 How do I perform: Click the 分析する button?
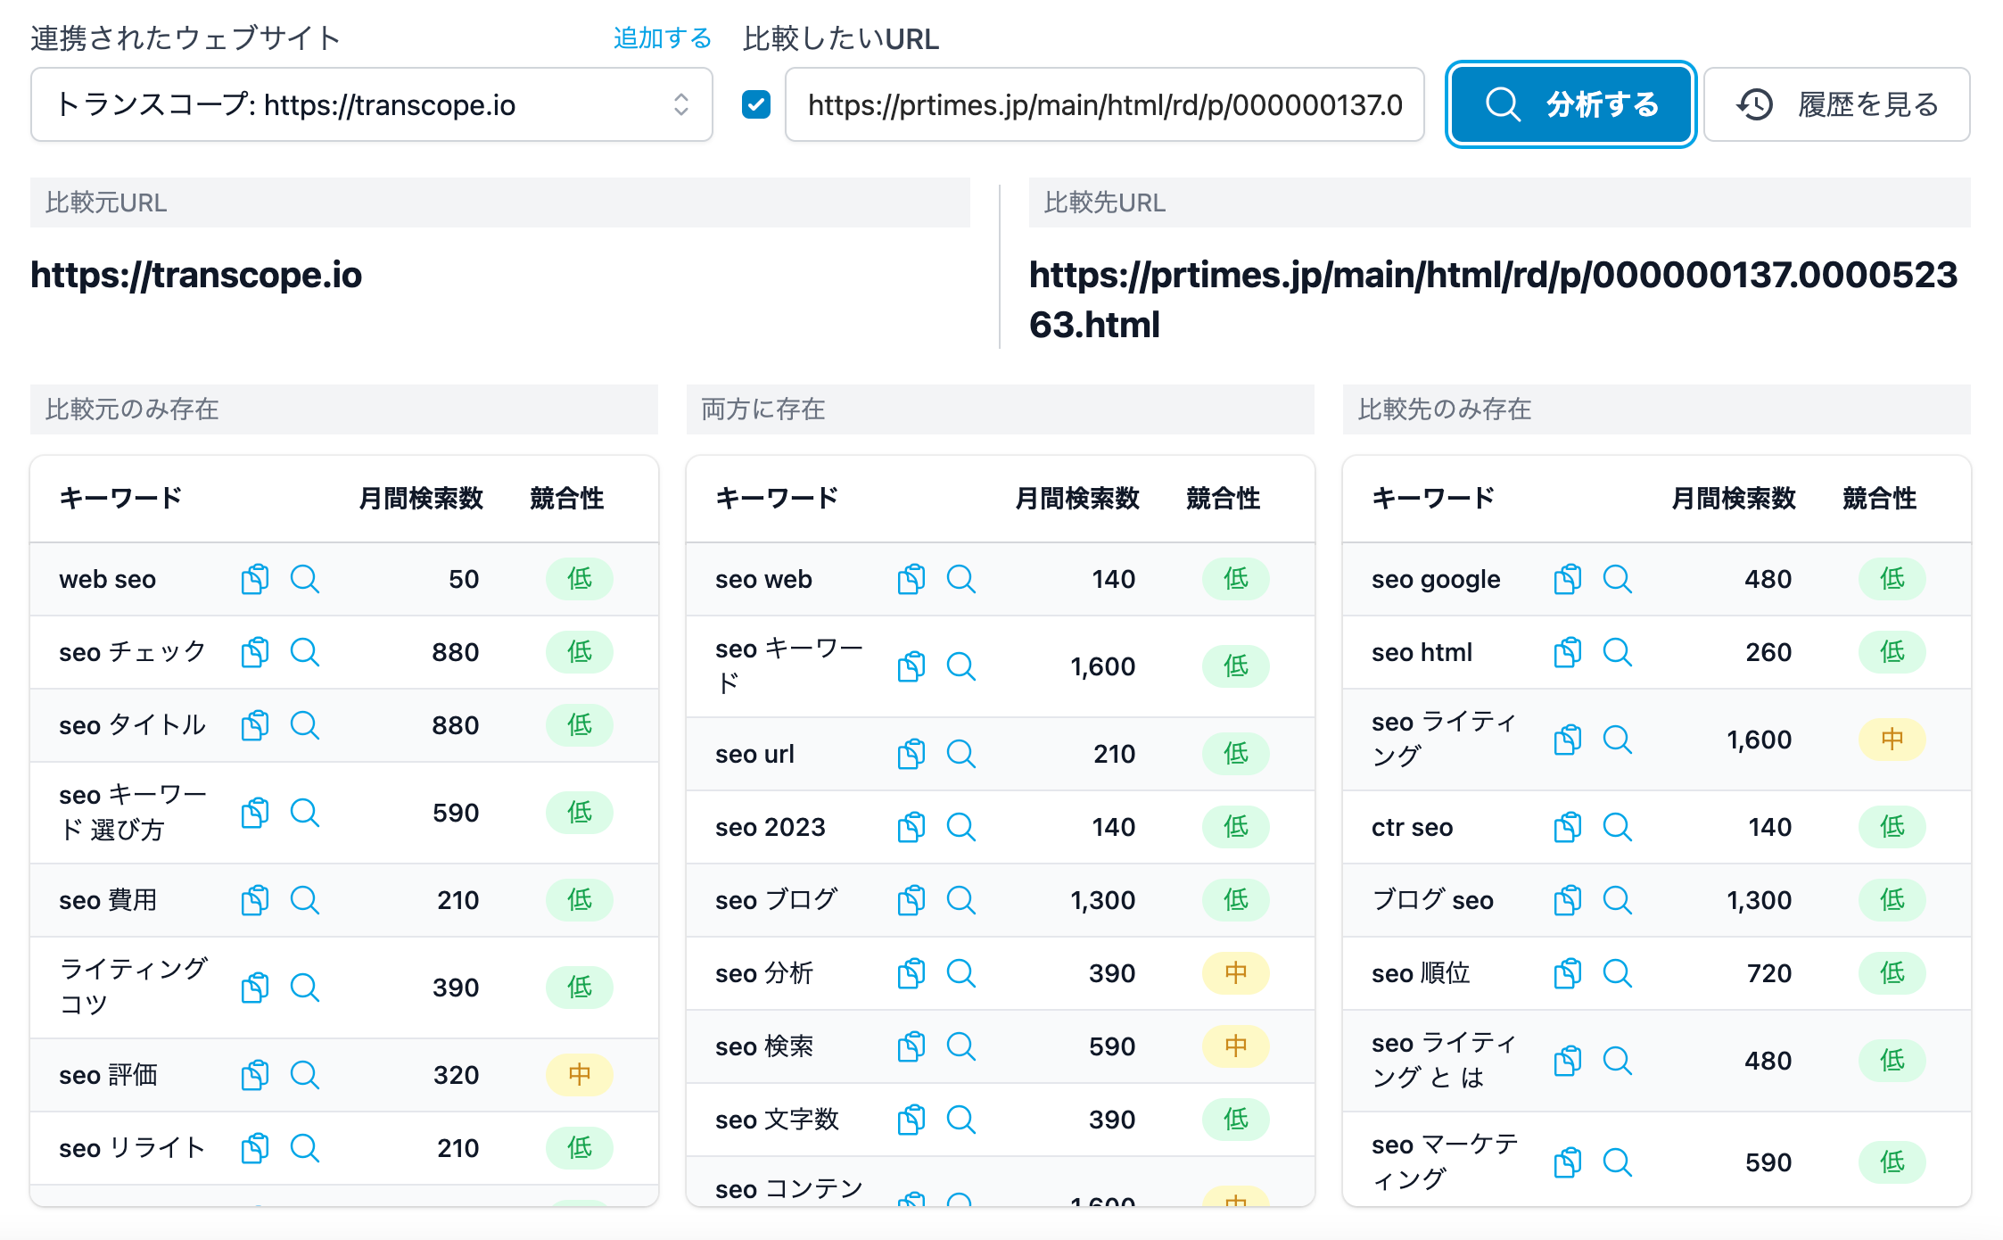pos(1570,104)
